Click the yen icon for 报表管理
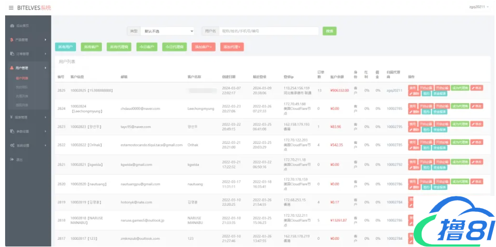Screen dimensions: 496x247 click(x=12, y=117)
